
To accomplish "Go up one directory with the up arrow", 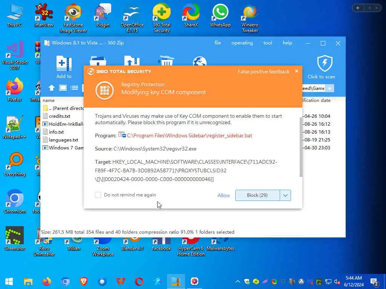I will (51, 88).
